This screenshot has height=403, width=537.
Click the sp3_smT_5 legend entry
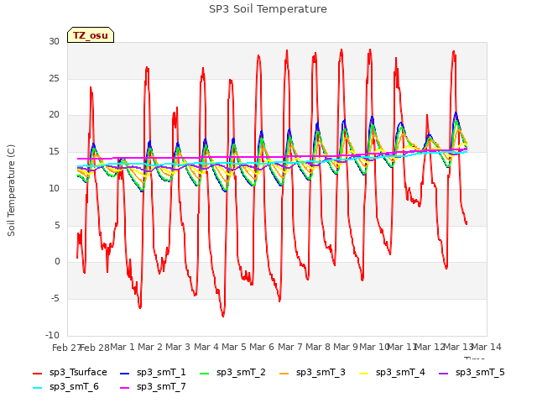[x=472, y=373]
